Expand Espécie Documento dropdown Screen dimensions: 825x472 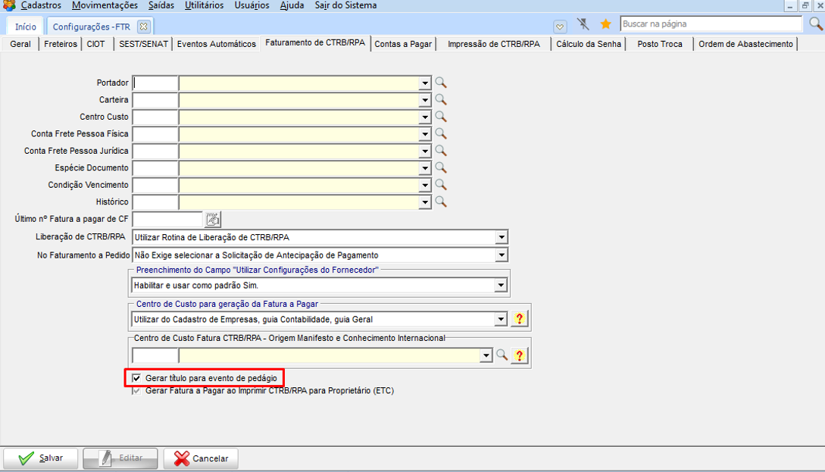click(x=424, y=168)
